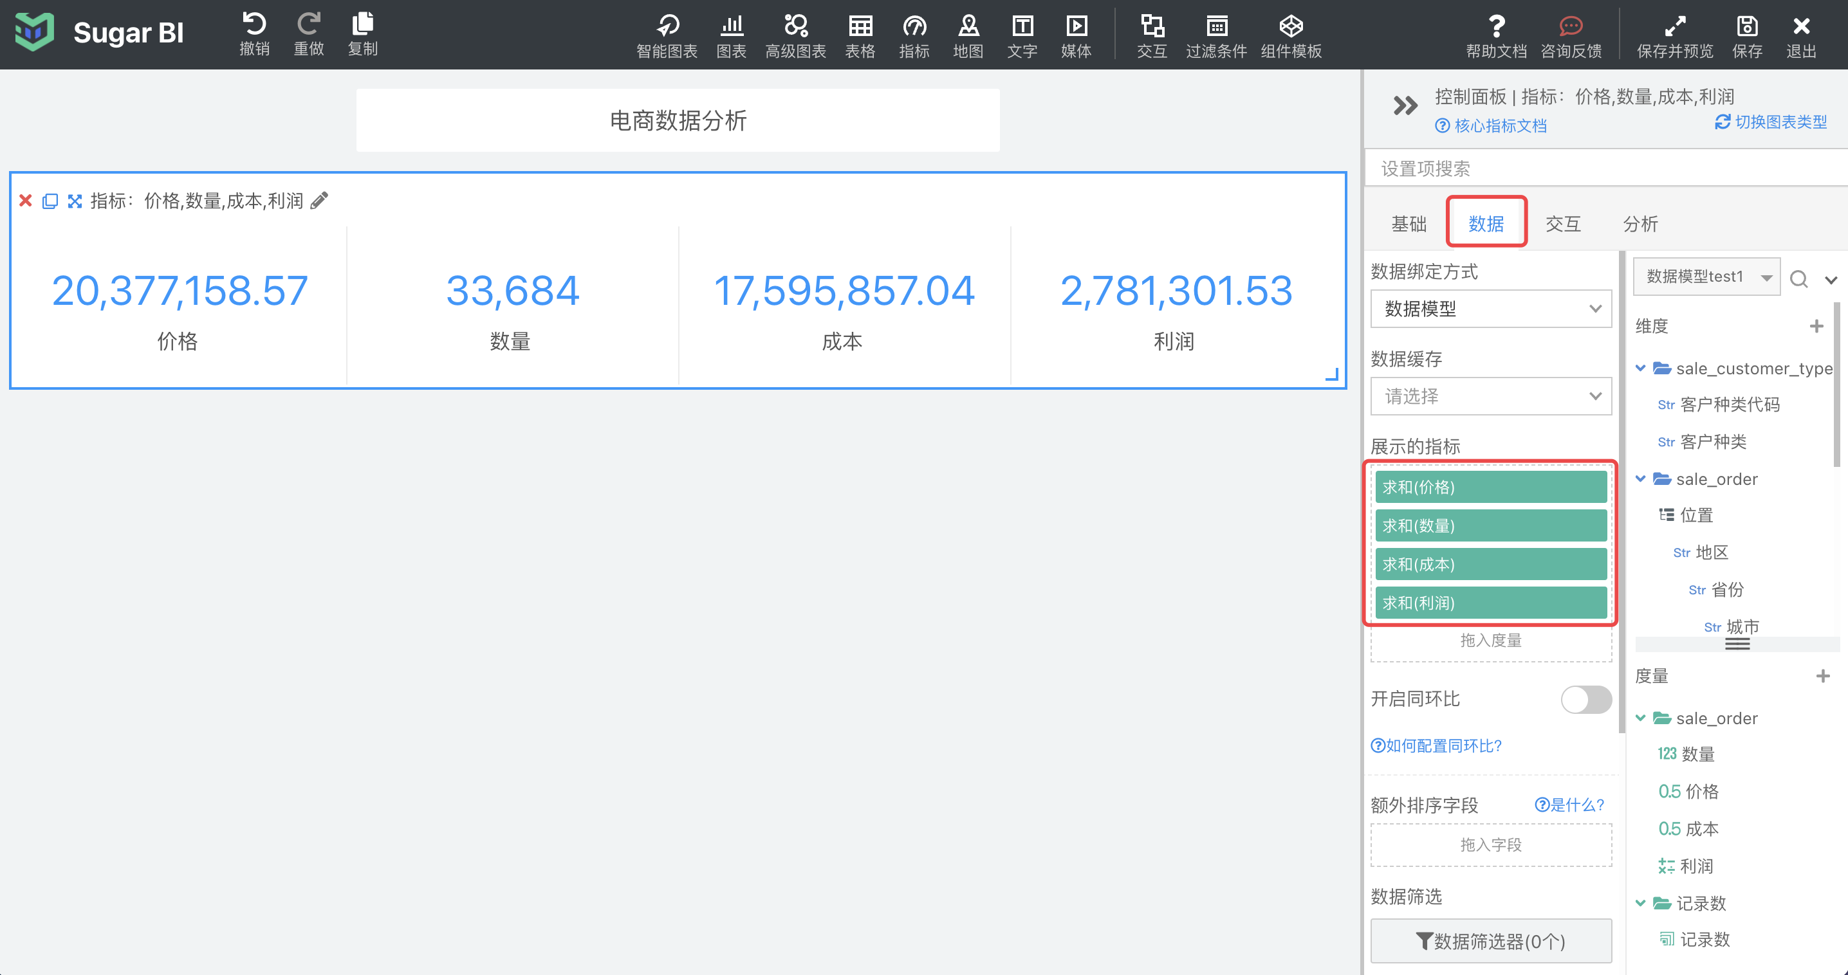Click 切换图表类型 to switch chart type
1848x975 pixels.
pos(1771,123)
